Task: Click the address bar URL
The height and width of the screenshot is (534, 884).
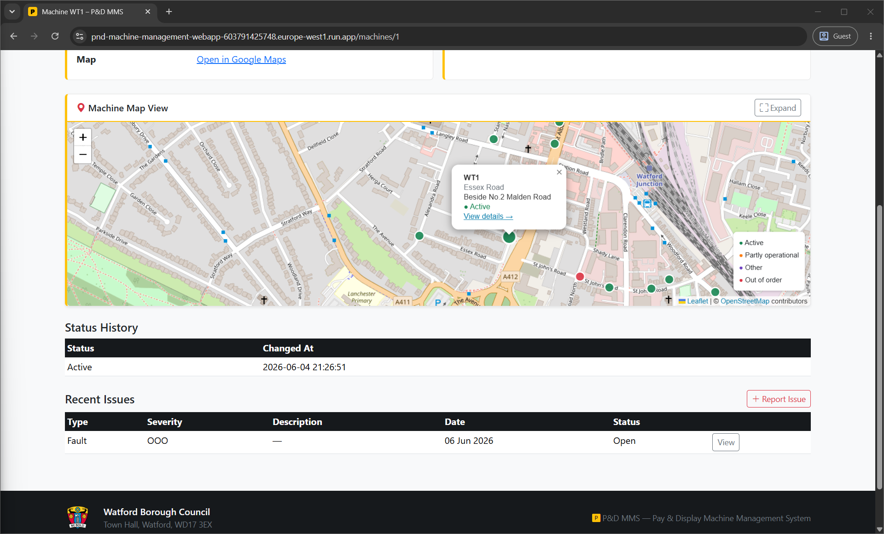Action: (x=245, y=36)
